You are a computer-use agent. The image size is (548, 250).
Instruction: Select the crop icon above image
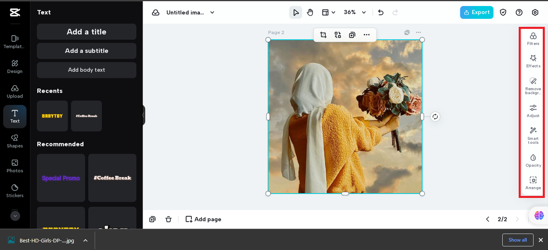click(x=323, y=35)
